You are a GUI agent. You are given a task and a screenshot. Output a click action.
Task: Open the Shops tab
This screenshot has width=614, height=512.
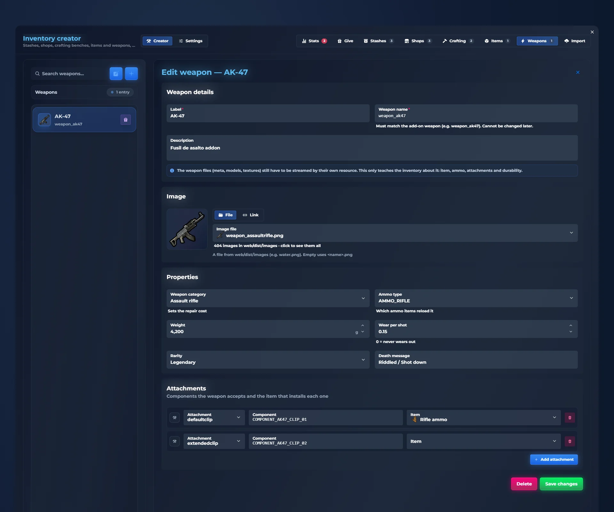point(418,41)
